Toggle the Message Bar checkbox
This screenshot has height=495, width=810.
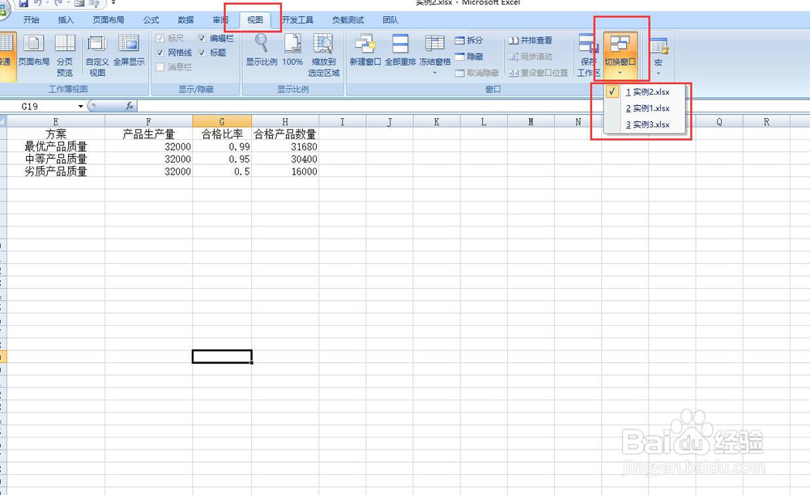click(x=160, y=67)
